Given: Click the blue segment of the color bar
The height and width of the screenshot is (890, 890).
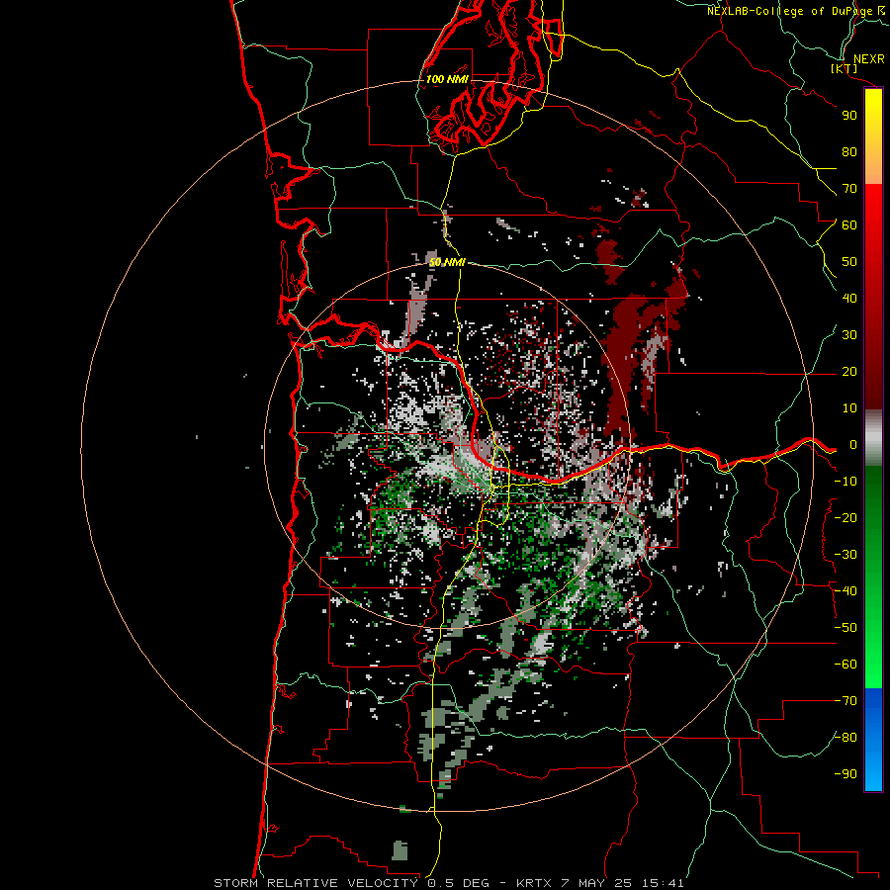Looking at the screenshot, I should point(873,740).
